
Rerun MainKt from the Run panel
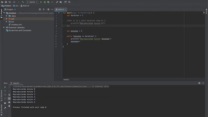click(5, 87)
